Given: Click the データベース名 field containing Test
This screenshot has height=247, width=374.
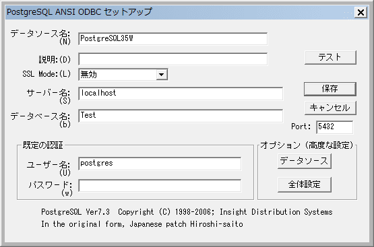Looking at the screenshot, I should coord(181,116).
